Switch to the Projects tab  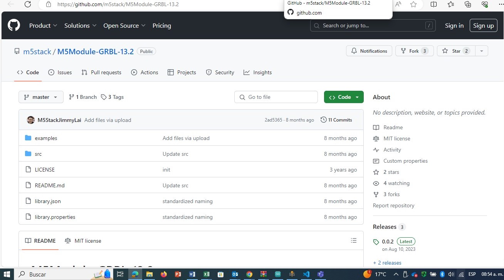point(182,72)
